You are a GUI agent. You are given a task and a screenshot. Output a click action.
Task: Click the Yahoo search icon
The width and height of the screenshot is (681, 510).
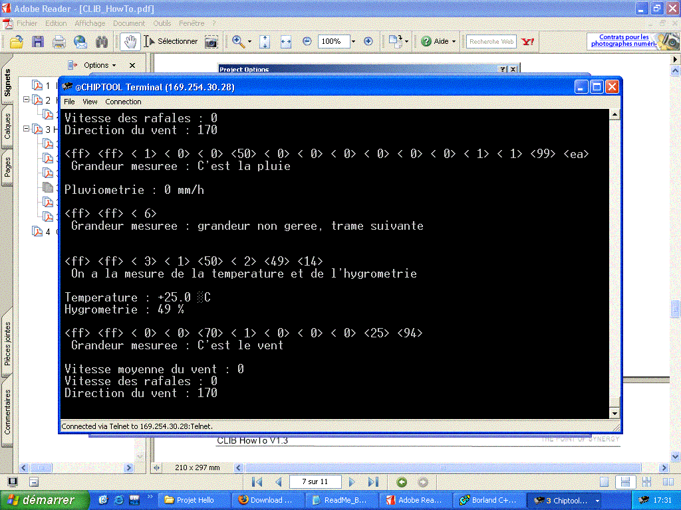528,42
